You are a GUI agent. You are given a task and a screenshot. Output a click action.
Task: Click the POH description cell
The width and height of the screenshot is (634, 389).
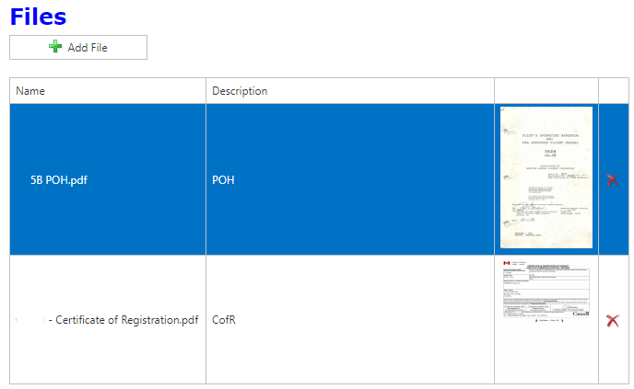(223, 180)
